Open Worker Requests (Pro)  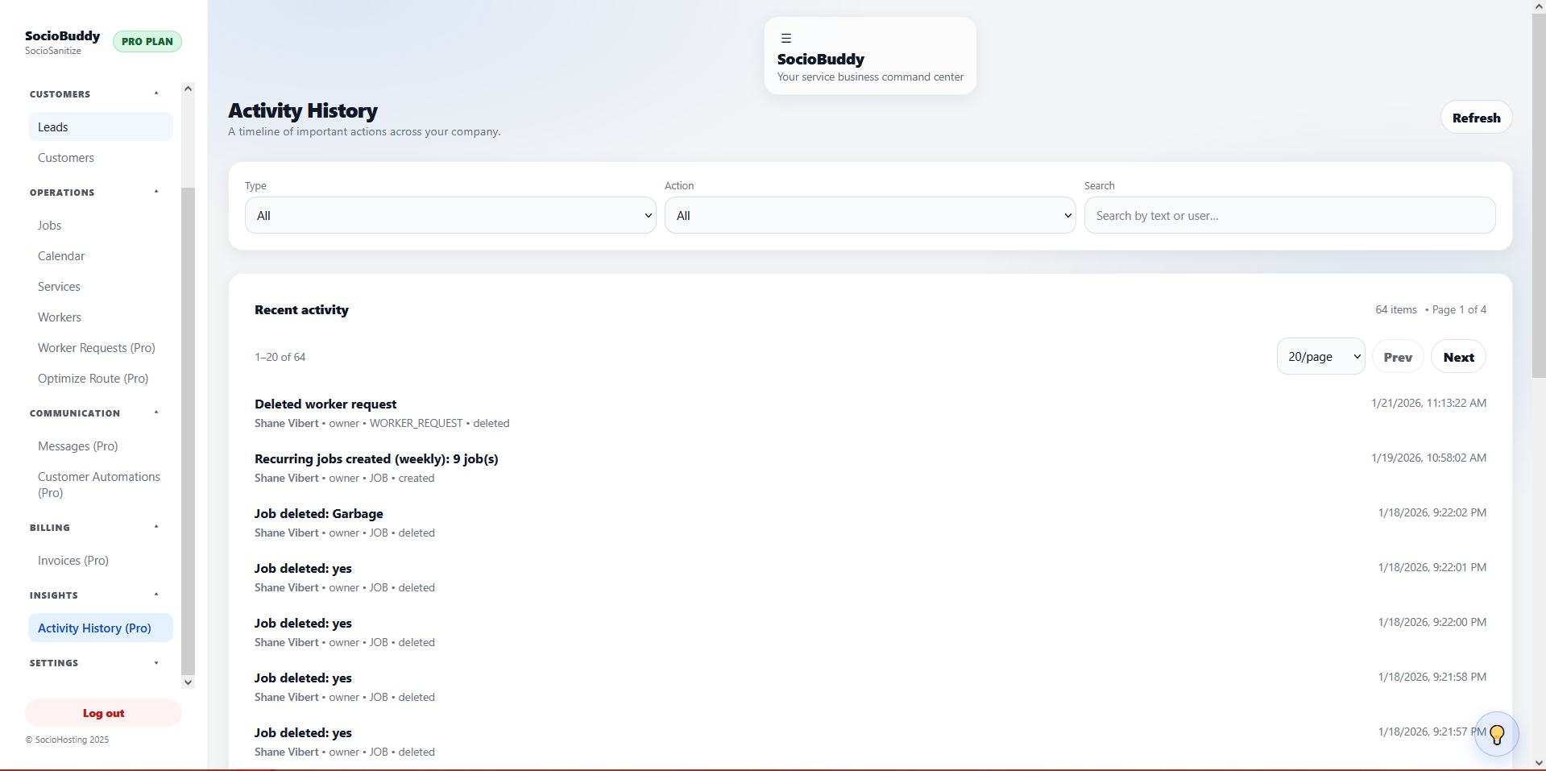(96, 347)
